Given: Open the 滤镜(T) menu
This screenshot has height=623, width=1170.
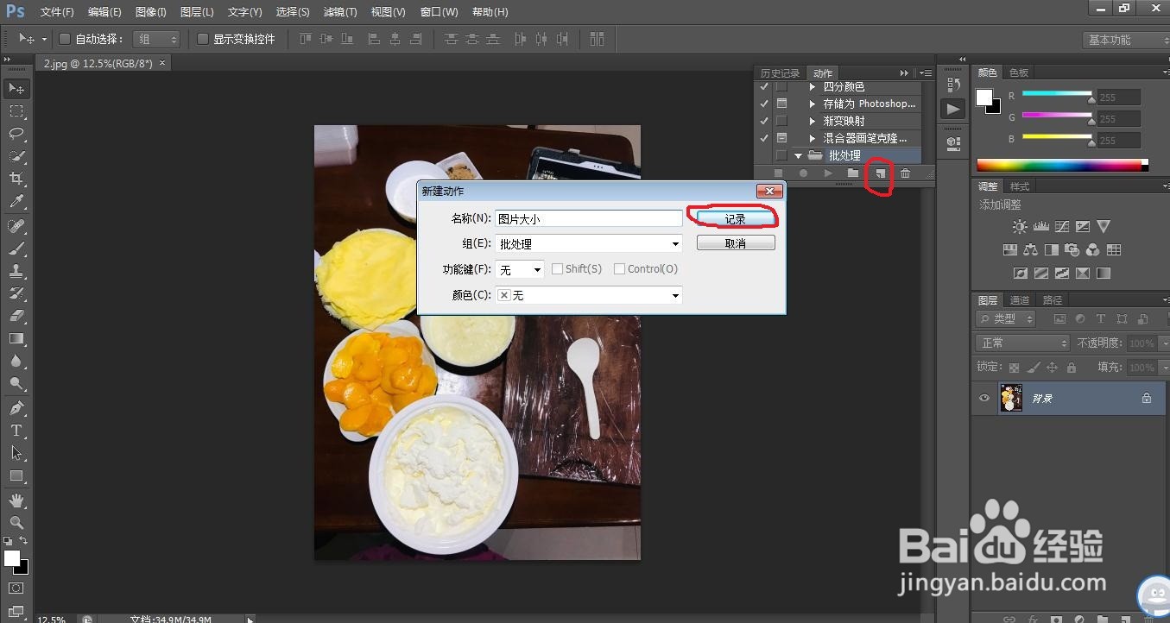Looking at the screenshot, I should coord(340,12).
